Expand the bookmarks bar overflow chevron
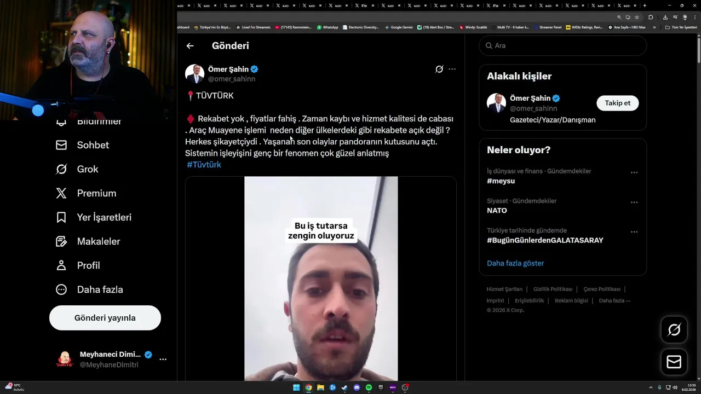 point(654,27)
